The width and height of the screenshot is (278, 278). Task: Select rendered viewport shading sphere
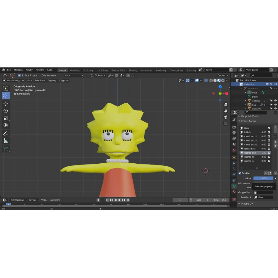(223, 81)
